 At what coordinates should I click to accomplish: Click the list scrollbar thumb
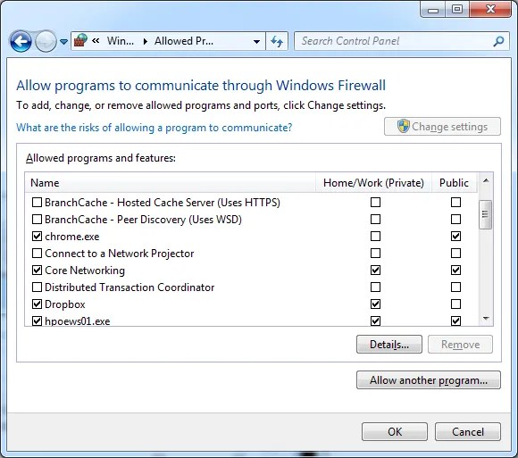[x=485, y=214]
